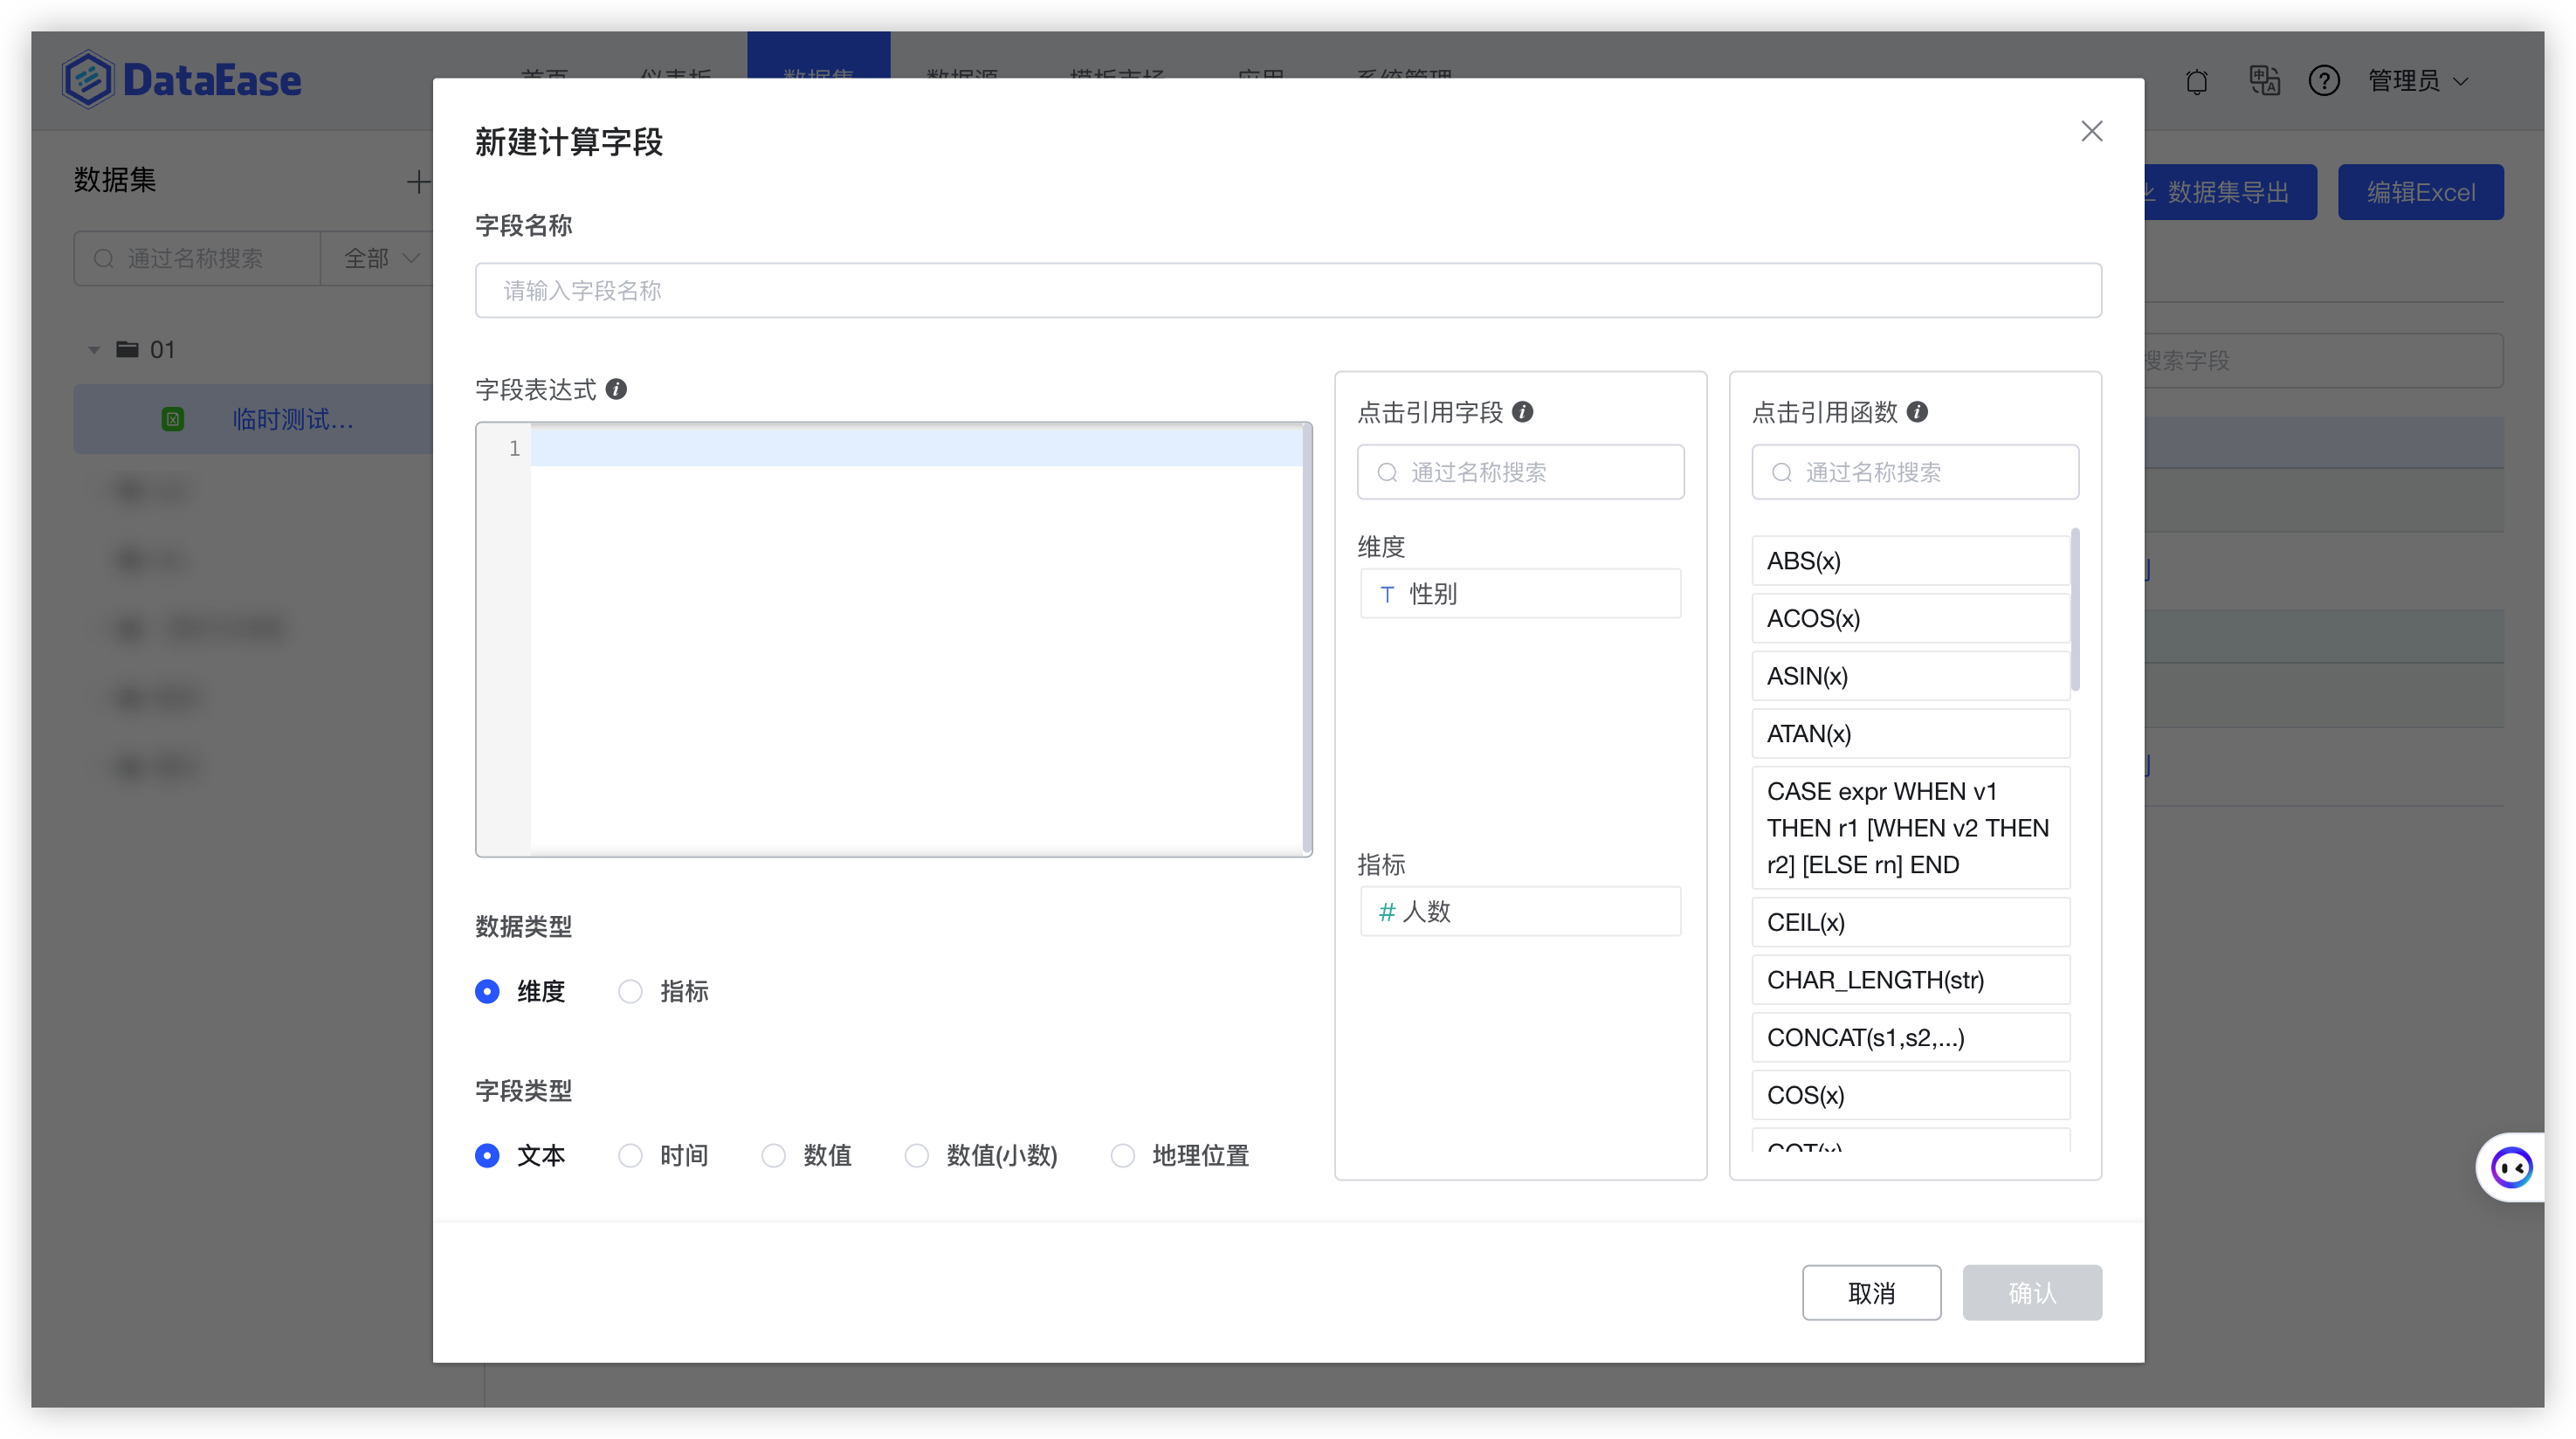Click the 确认 confirm button
This screenshot has width=2576, height=1439.
pyautogui.click(x=2031, y=1292)
